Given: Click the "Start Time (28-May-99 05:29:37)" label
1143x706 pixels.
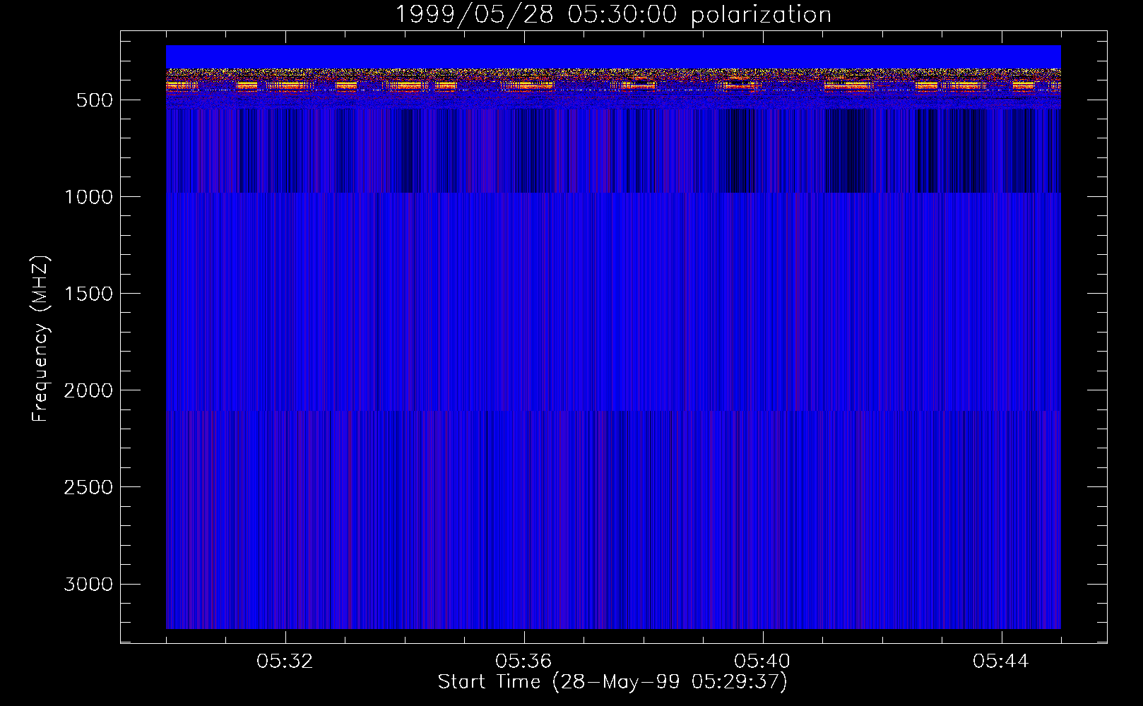Looking at the screenshot, I should coord(612,682).
